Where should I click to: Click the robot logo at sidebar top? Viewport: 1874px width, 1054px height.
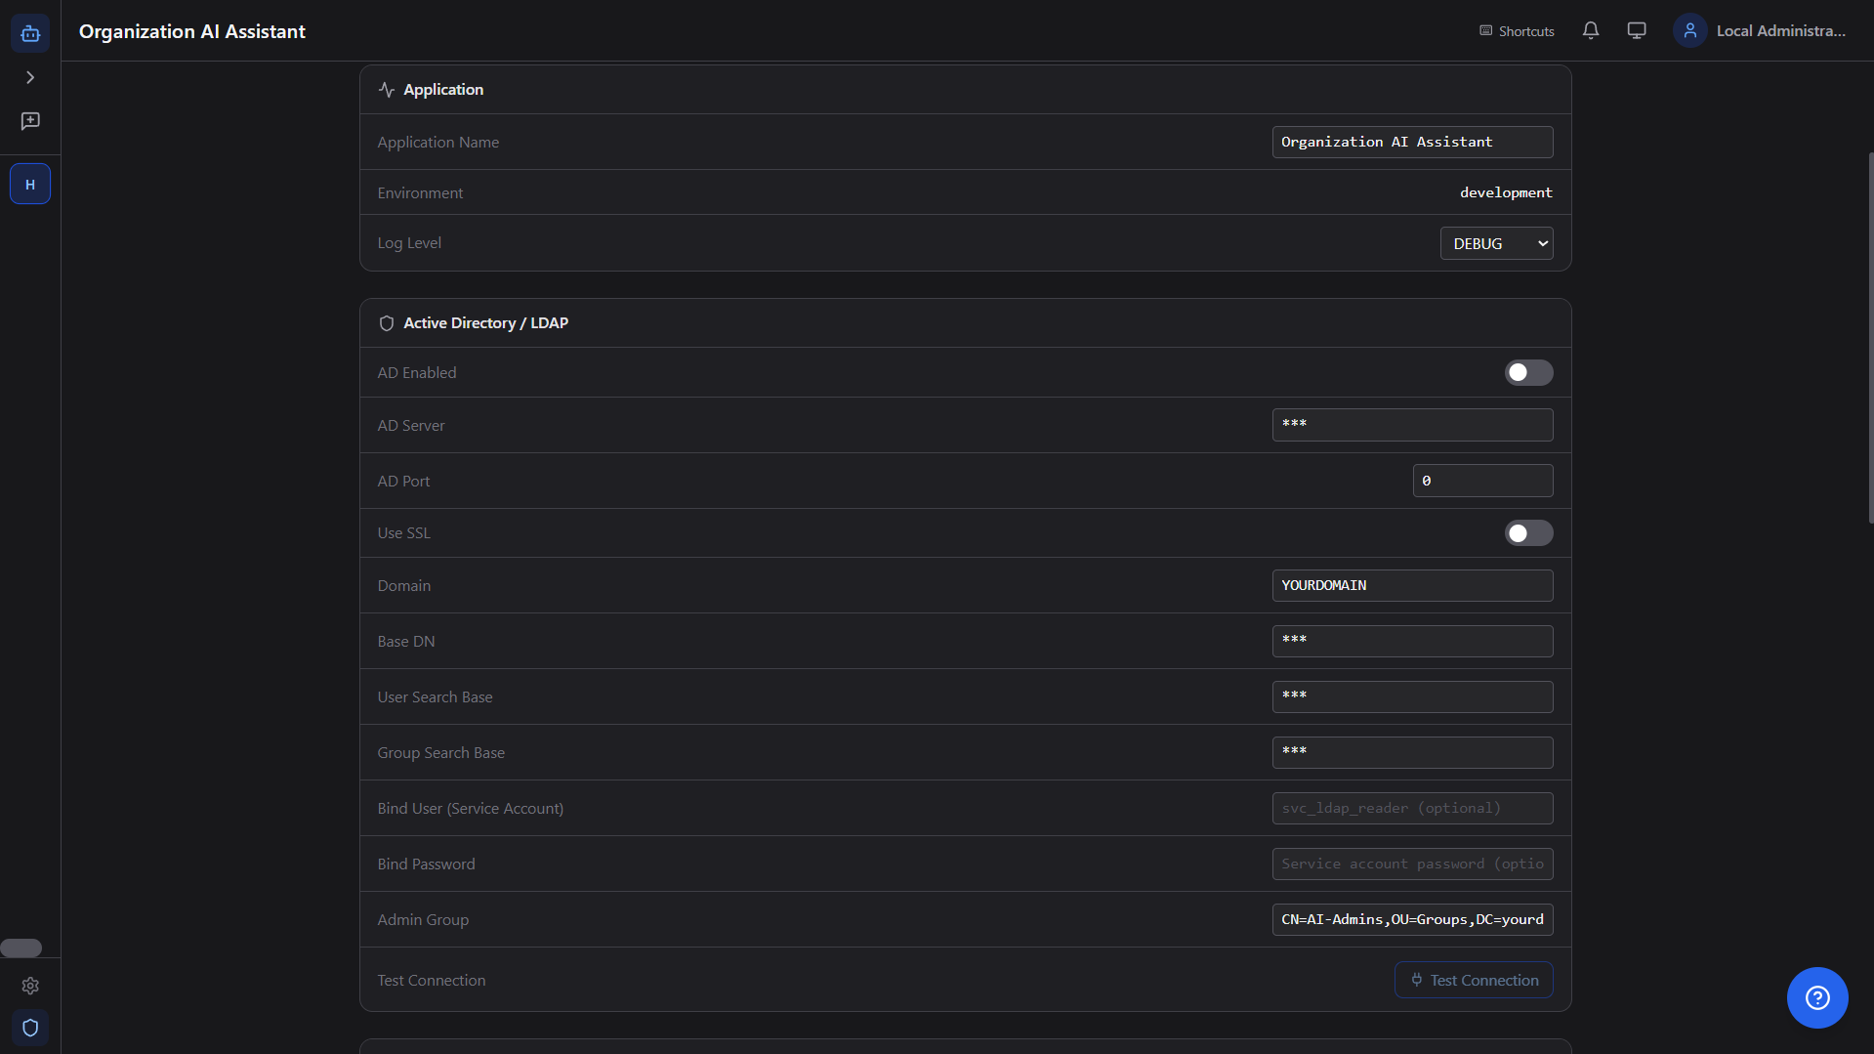pos(30,32)
